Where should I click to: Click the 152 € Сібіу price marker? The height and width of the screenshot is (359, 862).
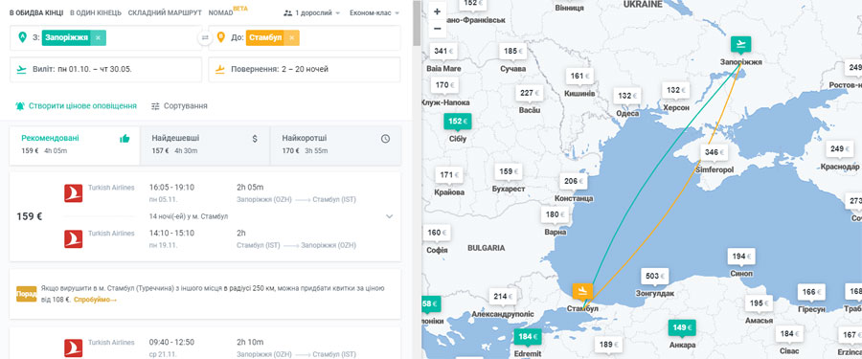458,122
